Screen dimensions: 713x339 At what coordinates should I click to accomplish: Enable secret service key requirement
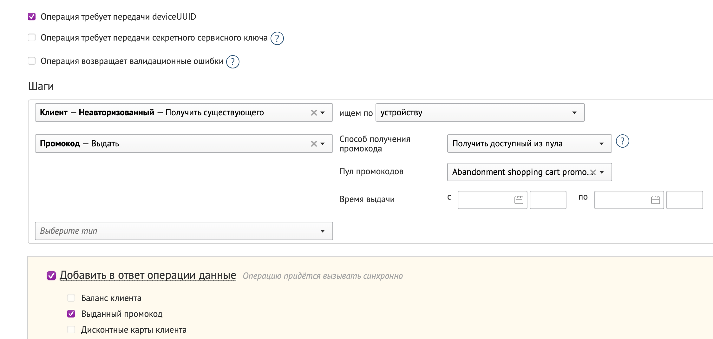tap(32, 37)
